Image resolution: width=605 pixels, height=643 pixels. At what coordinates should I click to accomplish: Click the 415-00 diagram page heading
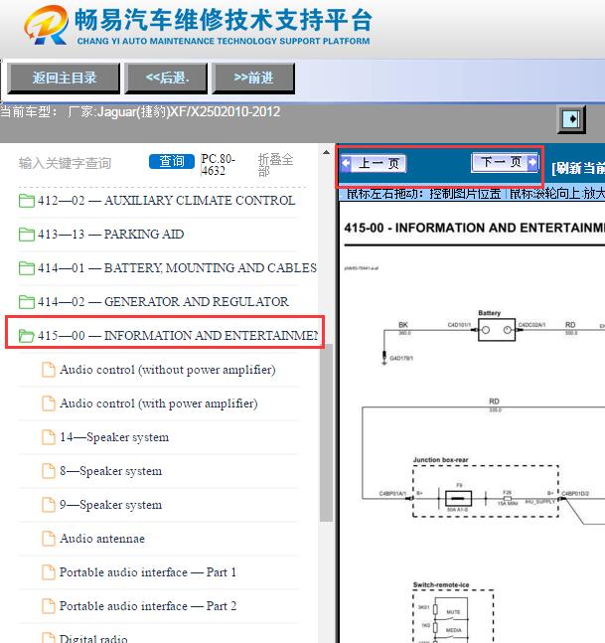point(474,228)
